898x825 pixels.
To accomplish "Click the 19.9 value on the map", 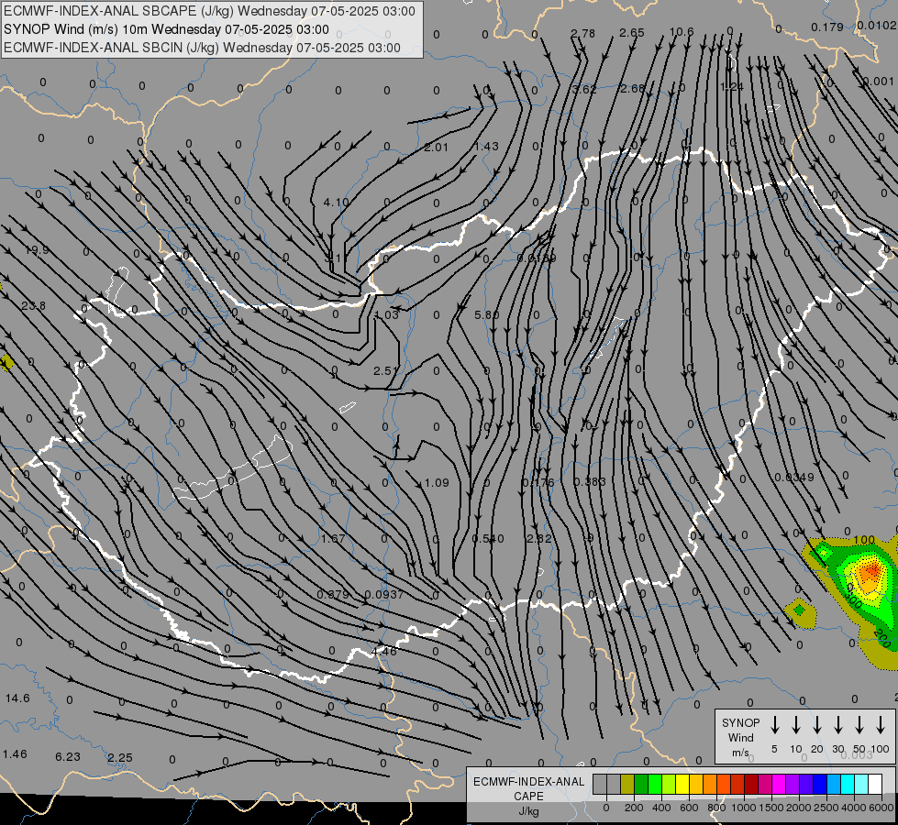I will [x=37, y=250].
